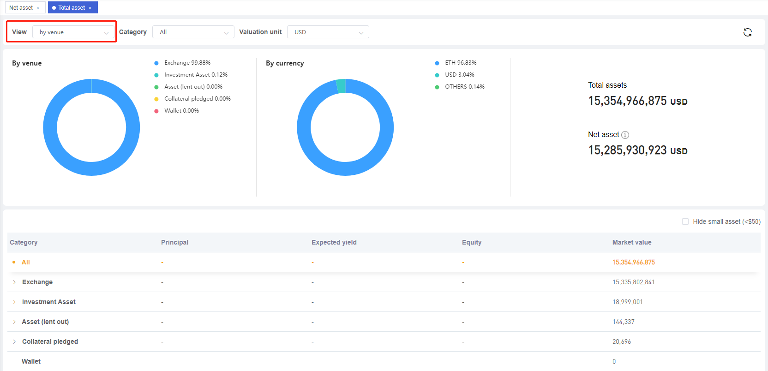Click the Expected yield column header
Viewport: 768px width, 371px height.
tap(334, 242)
